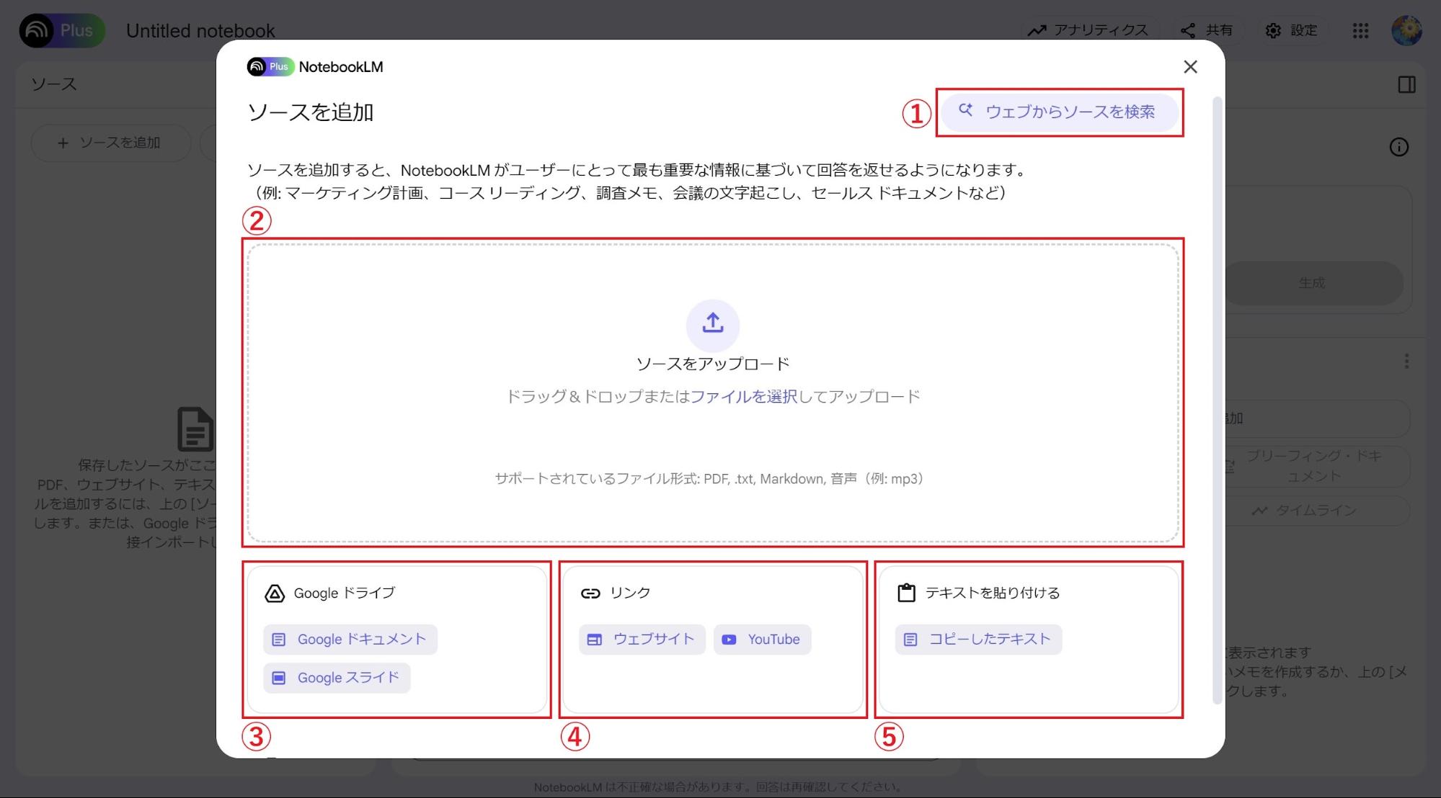The width and height of the screenshot is (1441, 798).
Task: Click the search sparkle icon in ウェブからソースを検索
Action: pyautogui.click(x=965, y=110)
